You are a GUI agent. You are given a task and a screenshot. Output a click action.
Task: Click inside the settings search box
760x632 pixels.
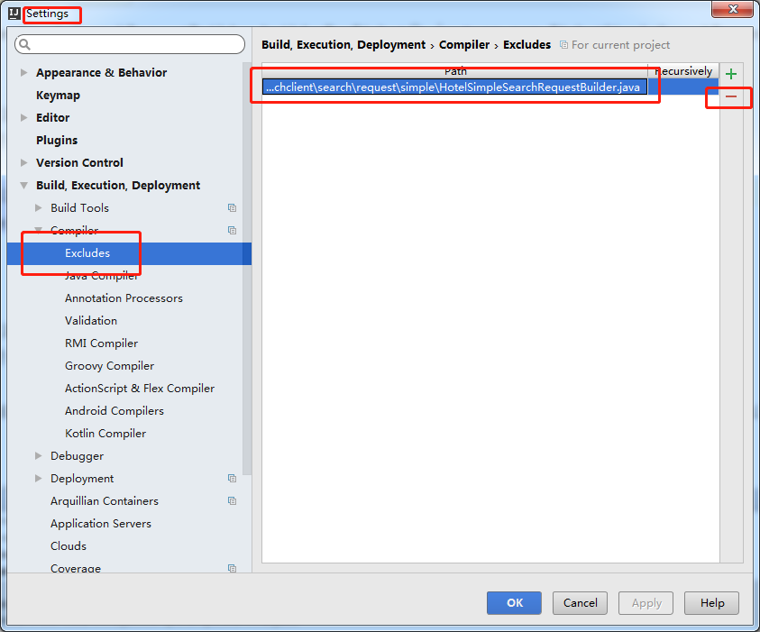tap(129, 43)
